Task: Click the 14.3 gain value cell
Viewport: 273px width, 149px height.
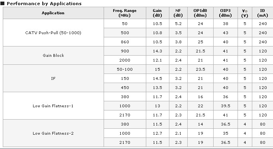Action: pos(157,51)
